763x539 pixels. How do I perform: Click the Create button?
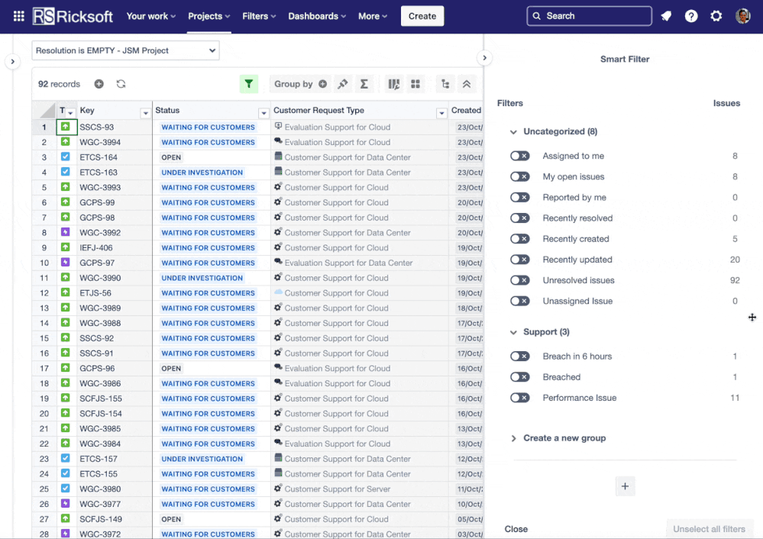(422, 16)
